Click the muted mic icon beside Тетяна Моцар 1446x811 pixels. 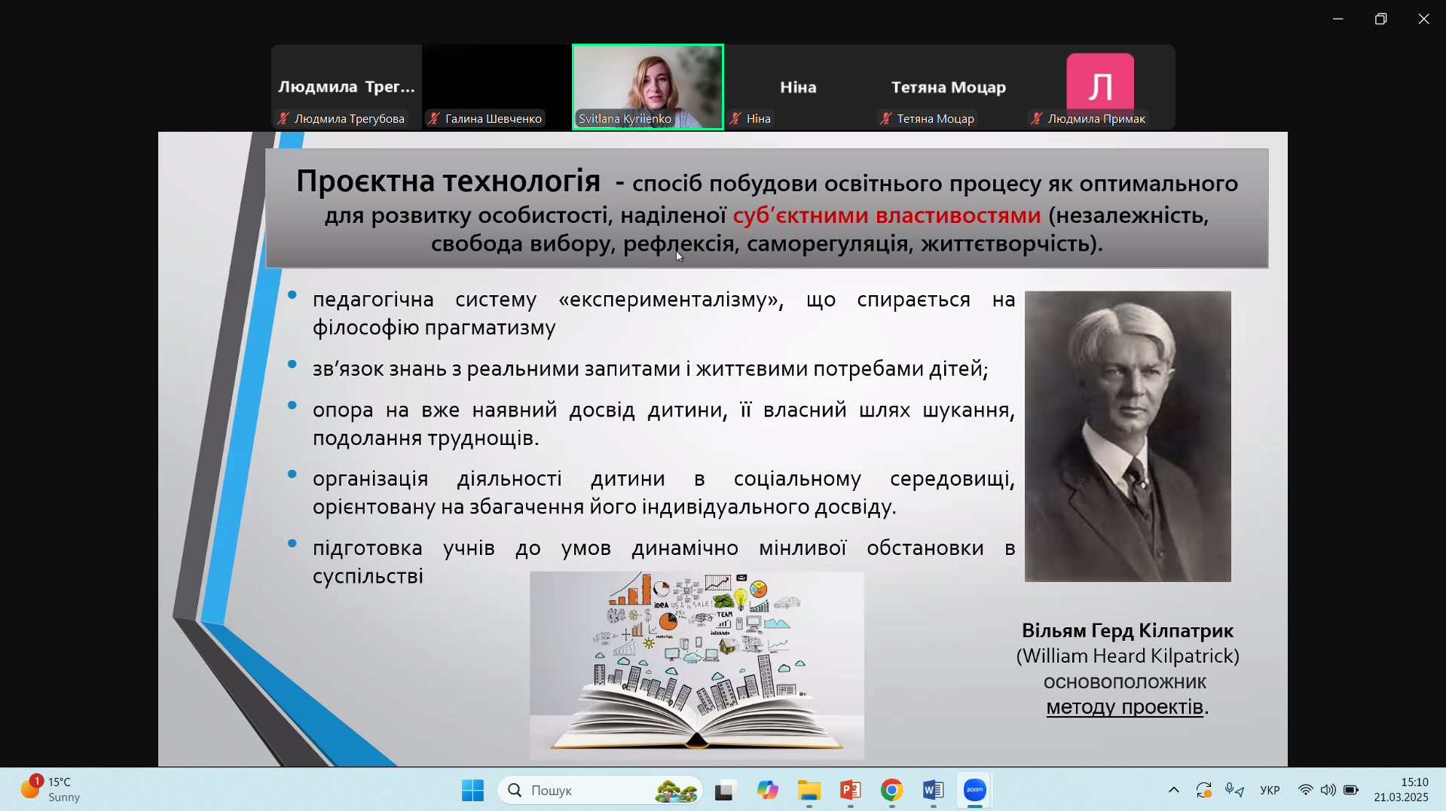pos(886,118)
